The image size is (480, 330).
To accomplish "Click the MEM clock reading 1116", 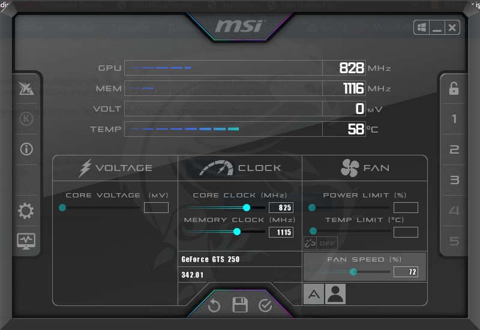I will click(353, 88).
